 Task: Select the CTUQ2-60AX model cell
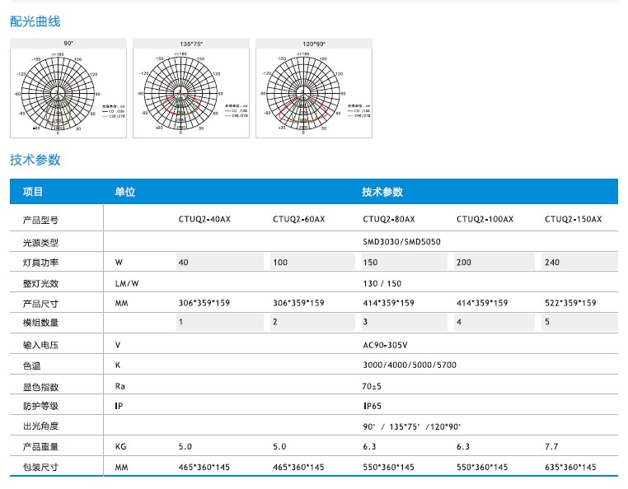pos(299,219)
